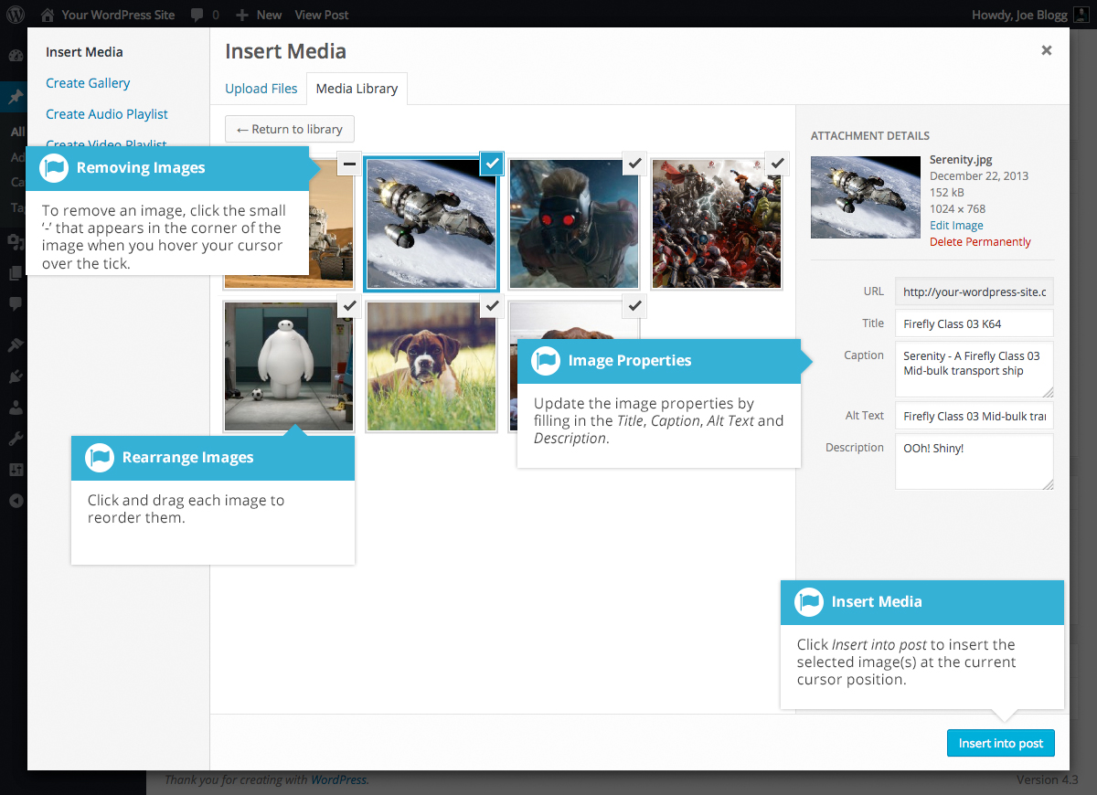Open the Media icon in the background sidebar
The image size is (1097, 795).
pos(15,242)
